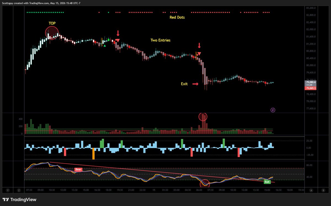Image resolution: width=331 pixels, height=206 pixels.
Task: Click the 80,000.0 price axis label
Action: point(311,66)
